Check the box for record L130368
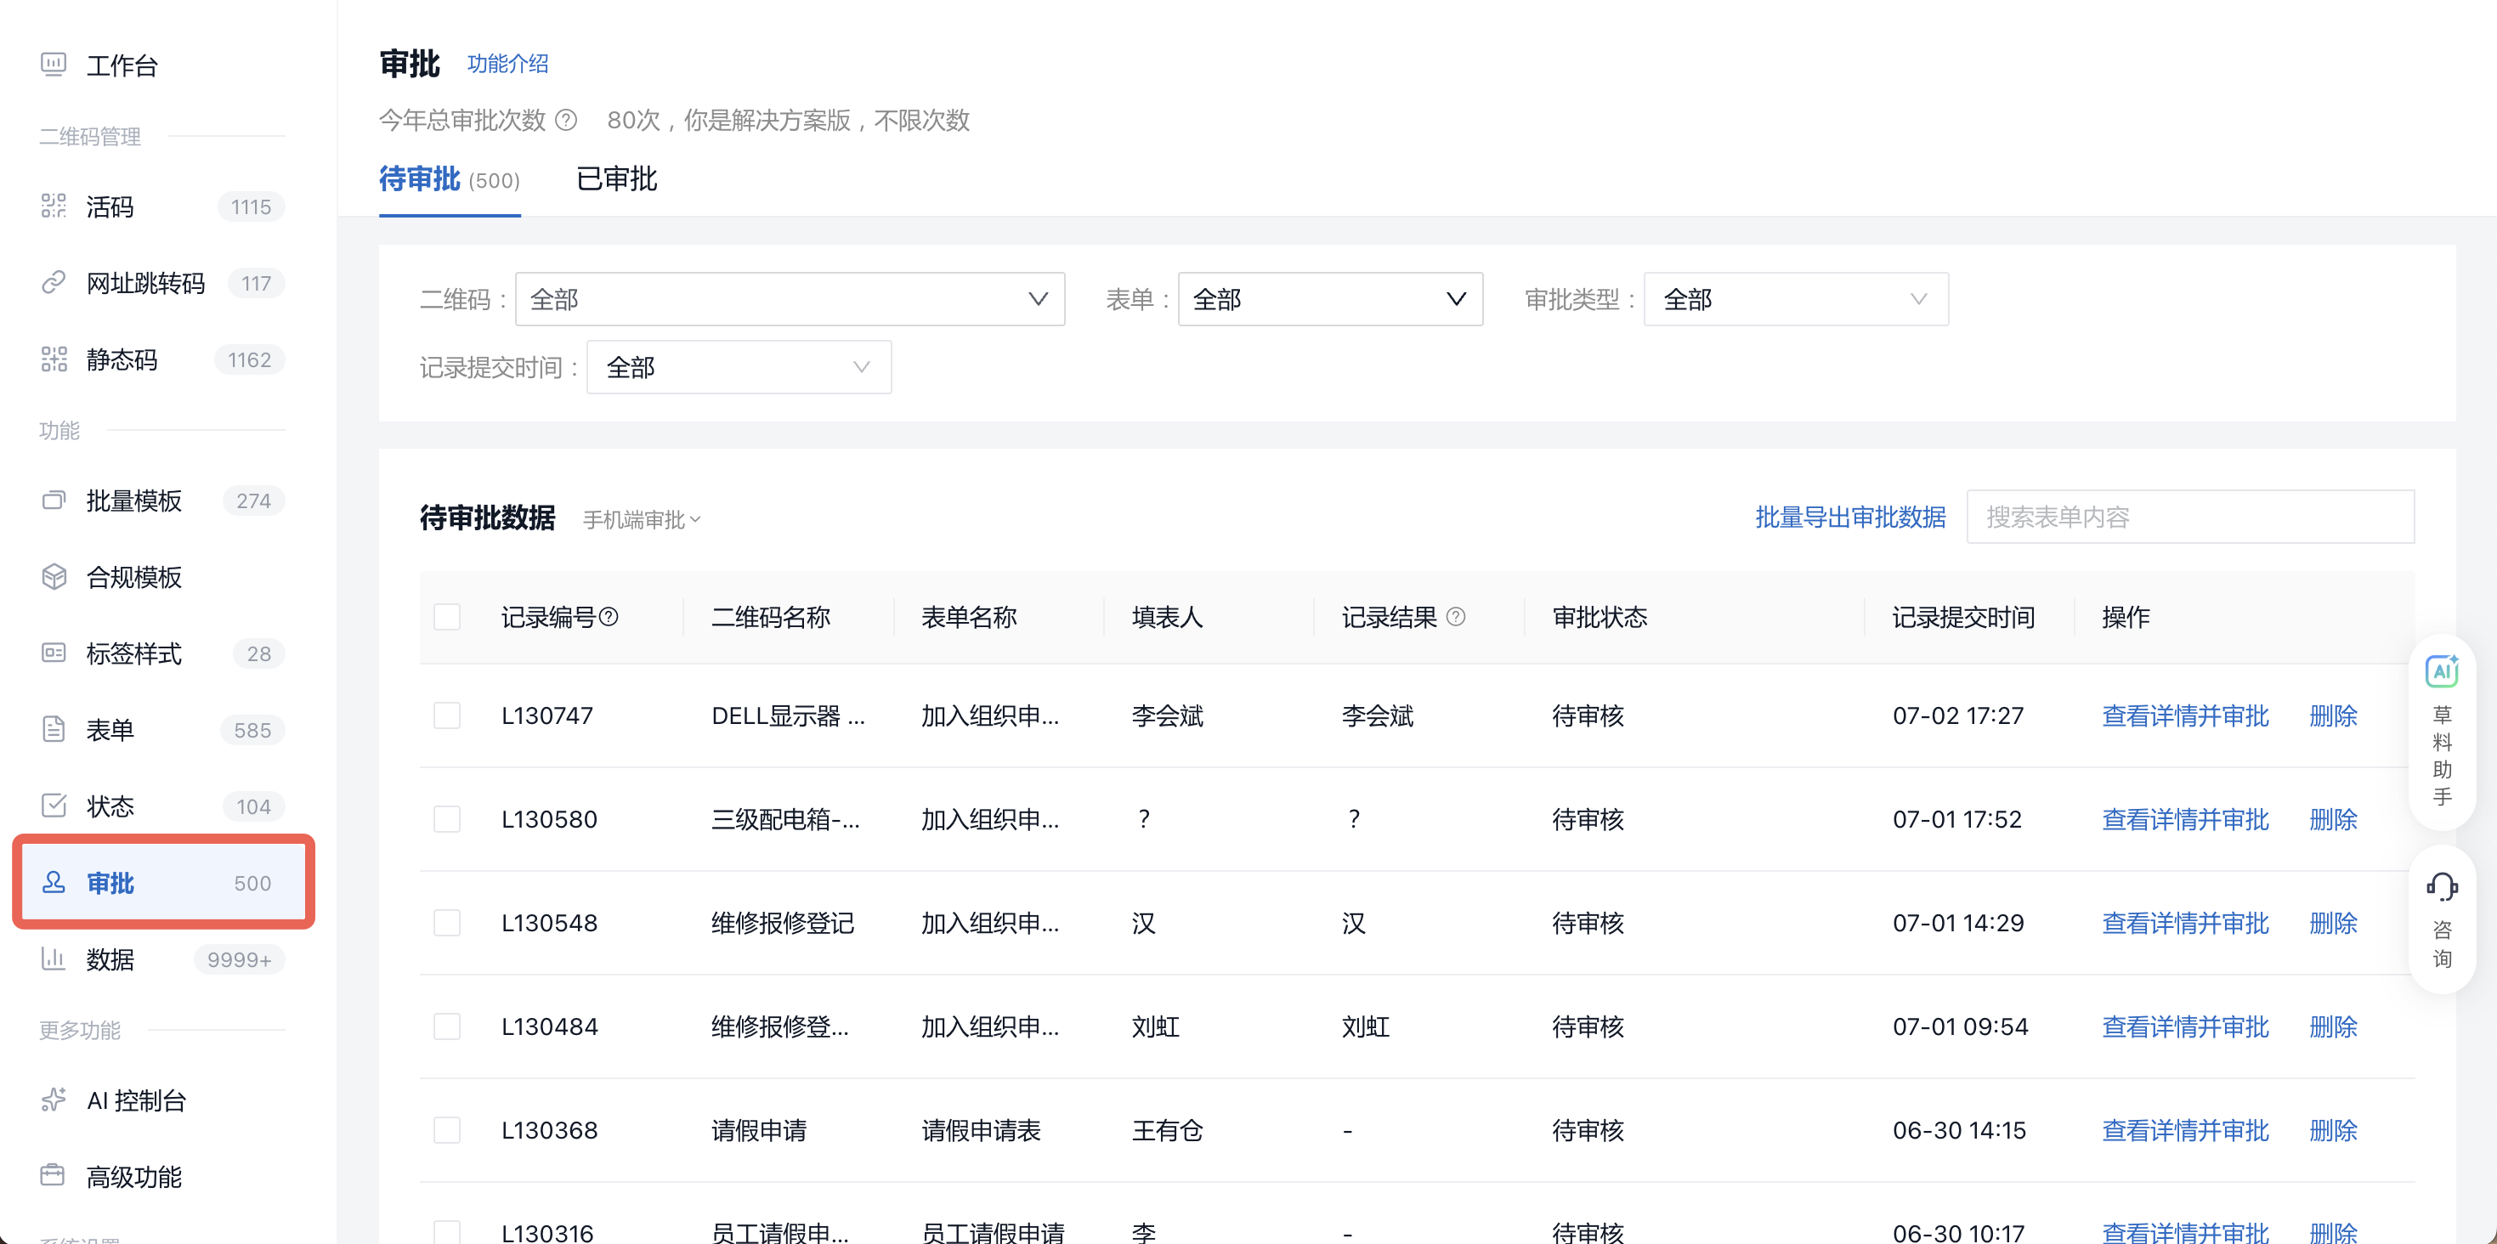Screen dimensions: 2497x1244 point(447,1131)
